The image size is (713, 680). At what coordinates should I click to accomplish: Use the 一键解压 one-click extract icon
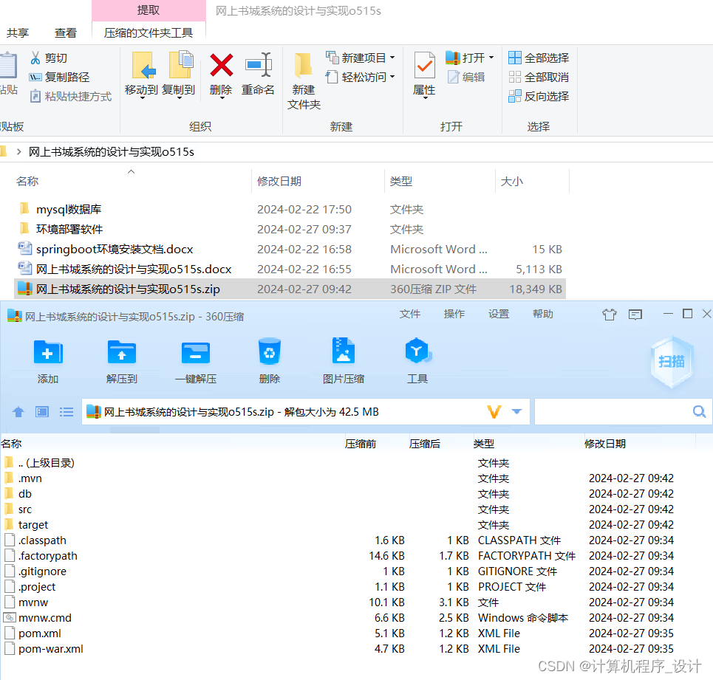195,360
